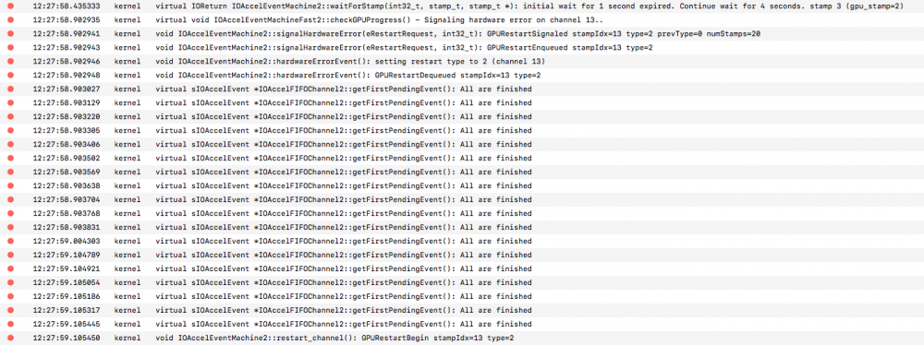The height and width of the screenshot is (345, 924).
Task: Select the getFirstPendingEvent message at 12:27:58.903831
Action: (x=344, y=227)
